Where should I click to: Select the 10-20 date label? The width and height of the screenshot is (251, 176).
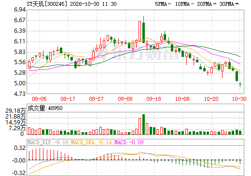[211, 99]
